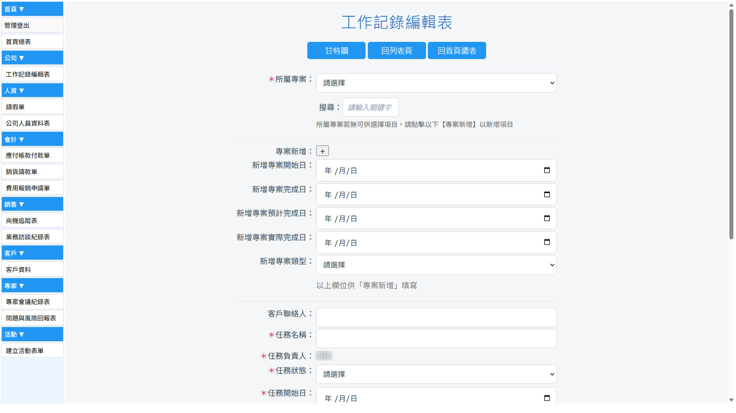Open calendar picker for 新增專案實際完成日
This screenshot has width=736, height=413.
[547, 242]
